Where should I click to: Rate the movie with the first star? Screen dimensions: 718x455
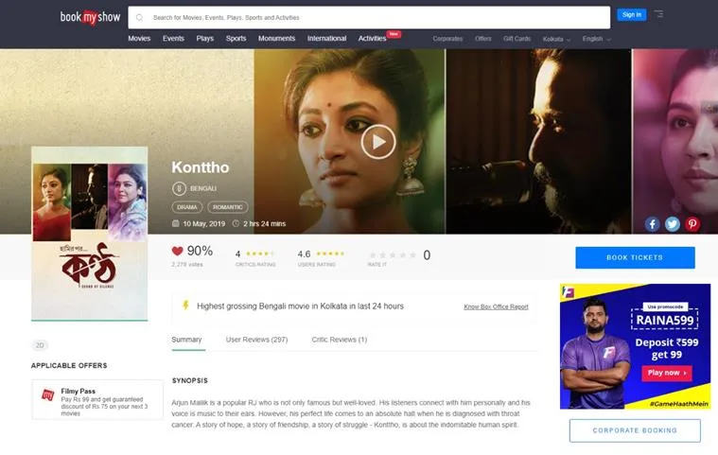(373, 255)
